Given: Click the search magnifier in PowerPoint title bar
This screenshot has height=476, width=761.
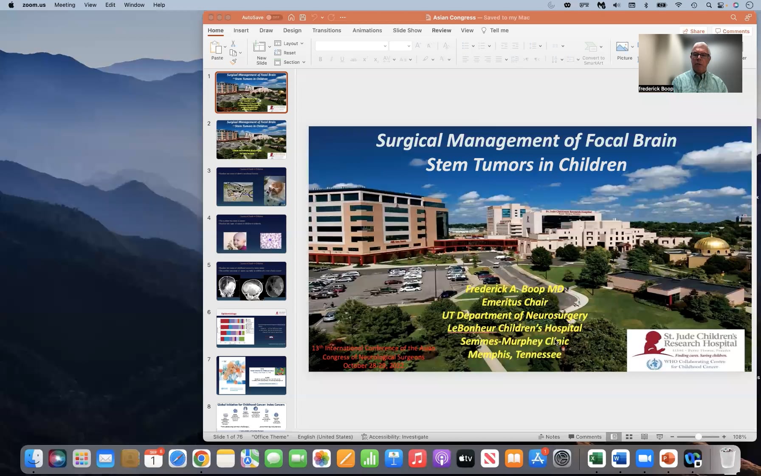Looking at the screenshot, I should (733, 17).
